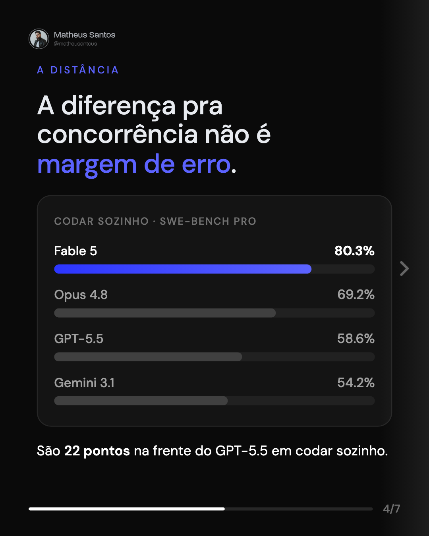
Task: Click the 58.6% score value
Action: coord(356,339)
